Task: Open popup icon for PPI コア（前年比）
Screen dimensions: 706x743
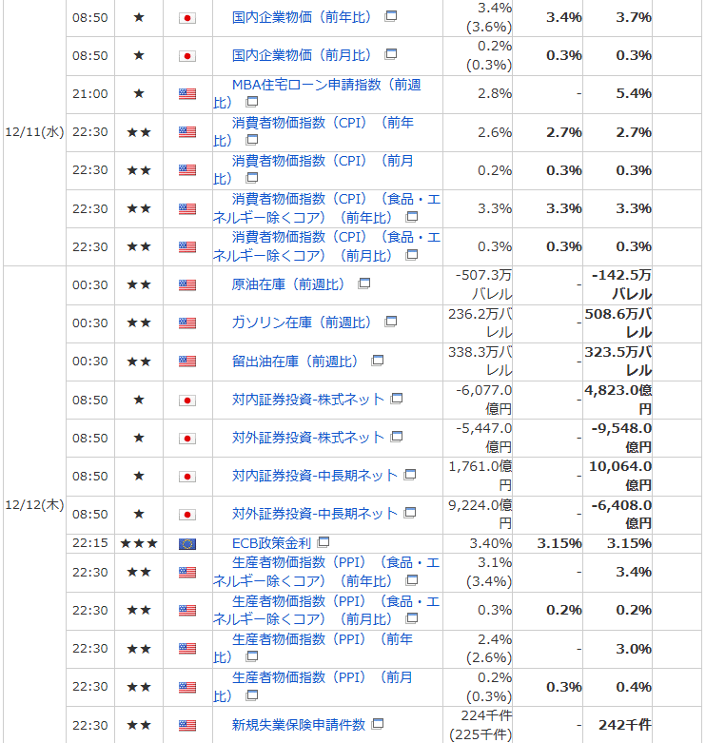Action: (412, 580)
